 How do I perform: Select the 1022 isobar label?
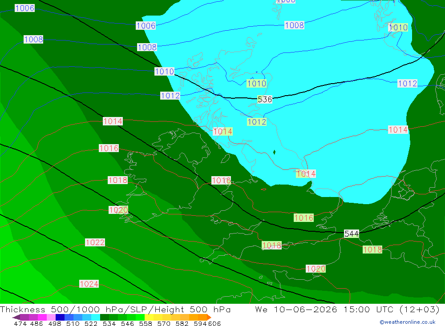pos(95,242)
